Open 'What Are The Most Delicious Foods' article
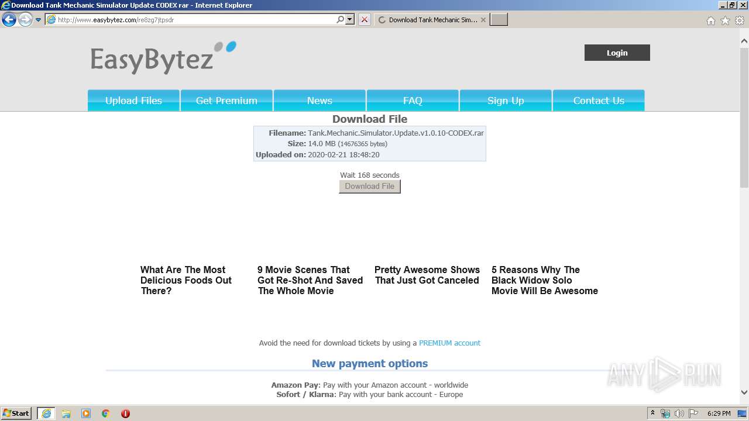 [x=186, y=280]
